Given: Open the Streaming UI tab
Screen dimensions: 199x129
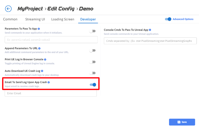Looking at the screenshot, I should [x=35, y=19].
